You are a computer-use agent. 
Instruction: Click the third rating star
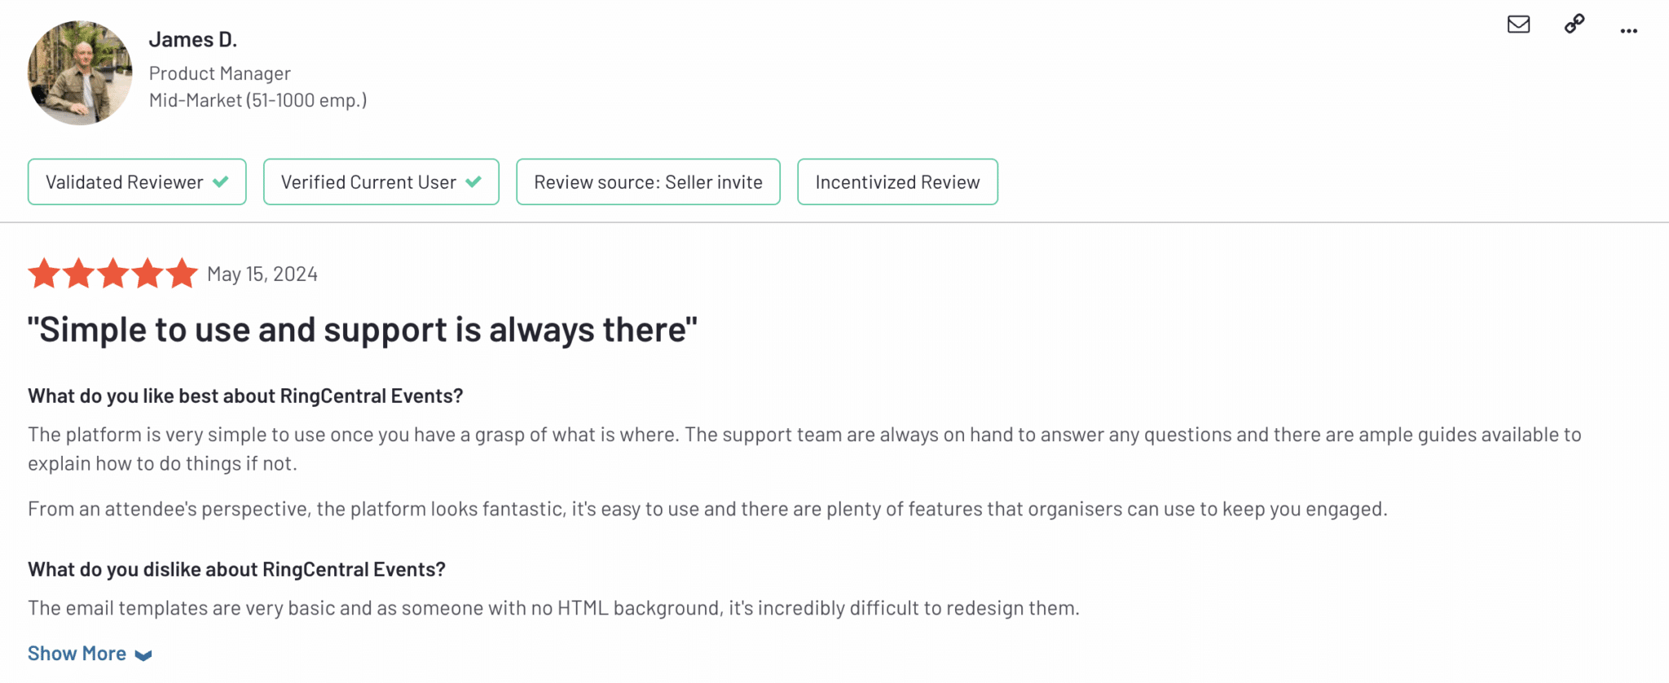coord(112,274)
